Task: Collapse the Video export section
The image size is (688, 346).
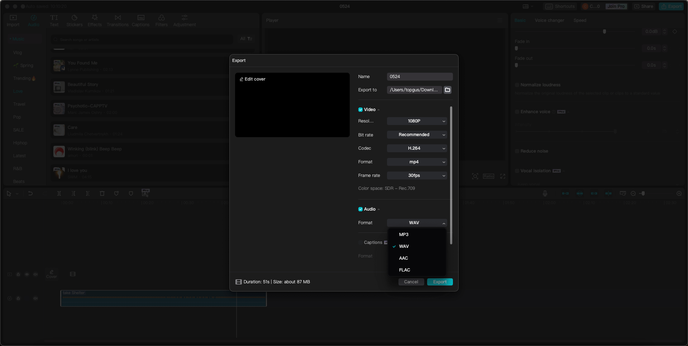Action: tap(378, 110)
